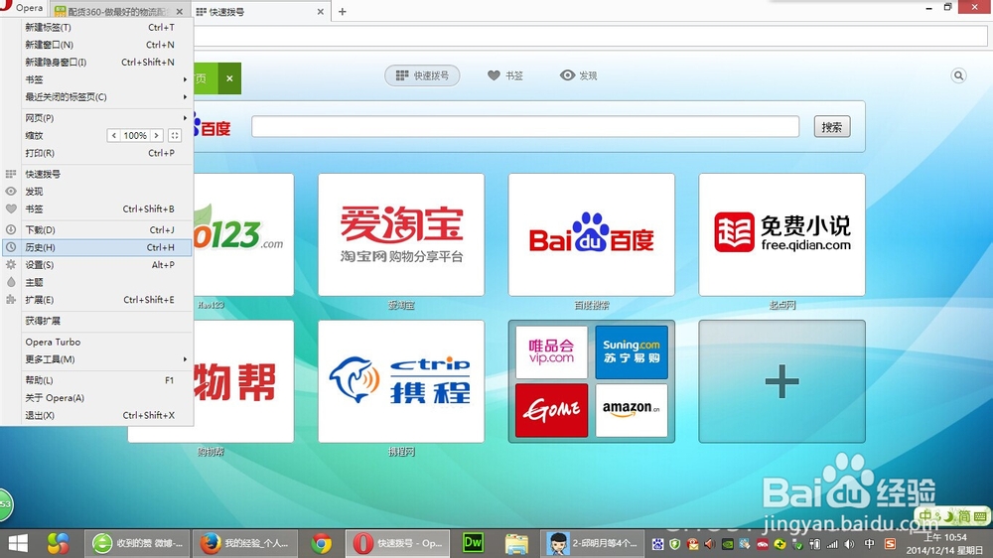The image size is (993, 558).
Task: Select the 快速拨号 pill button
Action: (x=422, y=75)
